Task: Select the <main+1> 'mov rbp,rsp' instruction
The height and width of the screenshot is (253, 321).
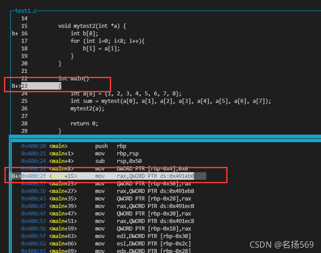Action: 80,154
